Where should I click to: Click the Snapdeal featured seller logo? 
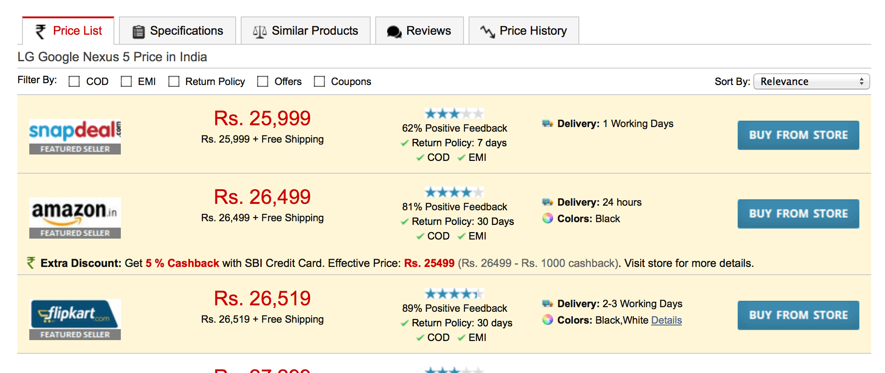tap(75, 137)
